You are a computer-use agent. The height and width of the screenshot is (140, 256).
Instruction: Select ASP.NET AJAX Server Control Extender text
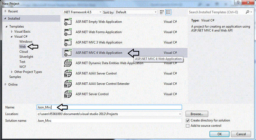click(x=103, y=84)
